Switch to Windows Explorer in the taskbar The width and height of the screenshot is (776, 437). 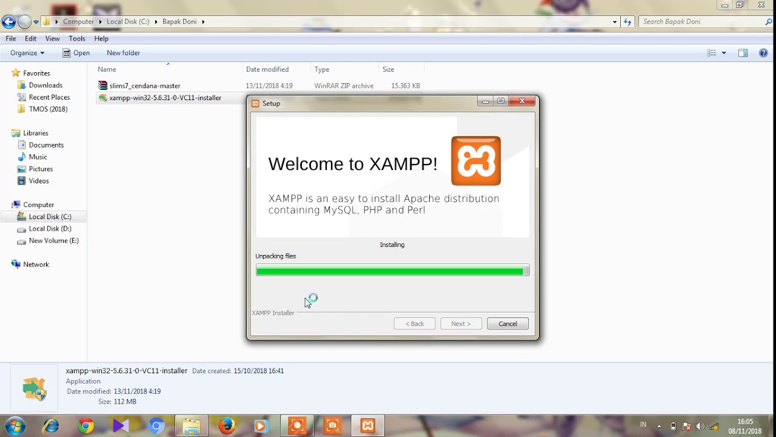(x=192, y=426)
